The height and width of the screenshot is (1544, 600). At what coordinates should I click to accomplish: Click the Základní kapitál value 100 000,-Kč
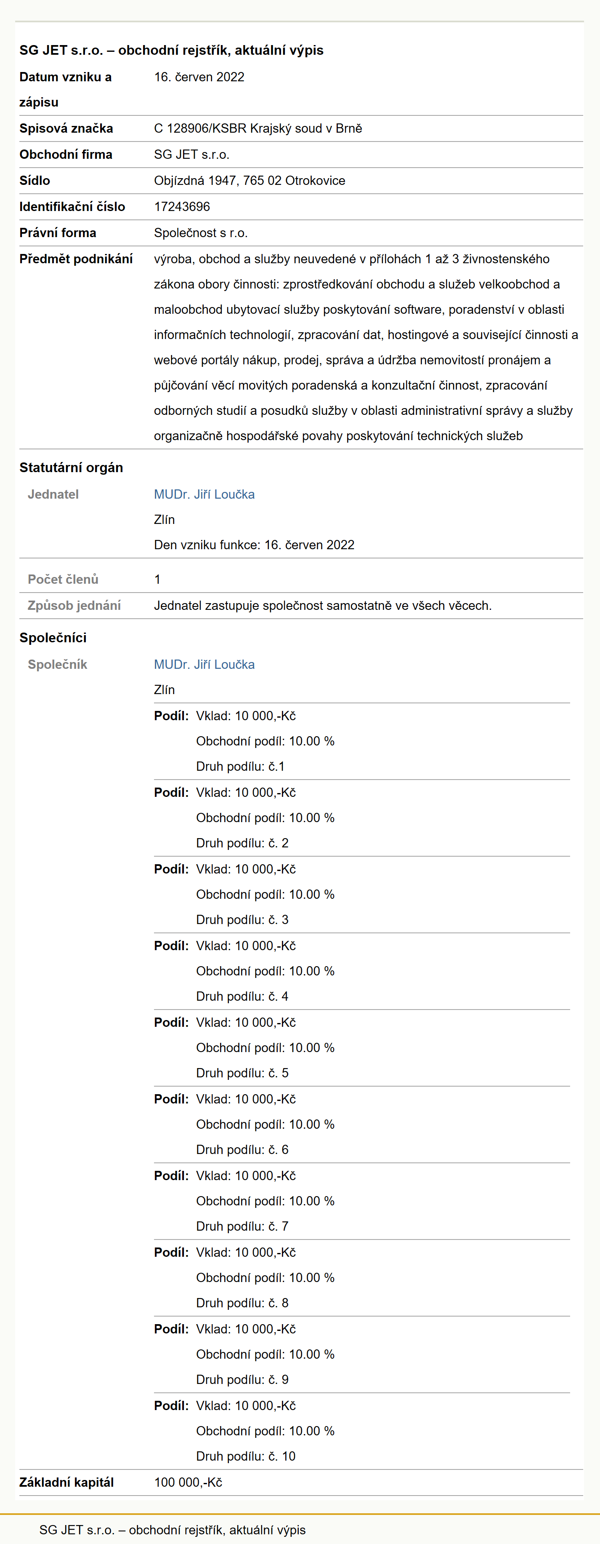pyautogui.click(x=188, y=1482)
